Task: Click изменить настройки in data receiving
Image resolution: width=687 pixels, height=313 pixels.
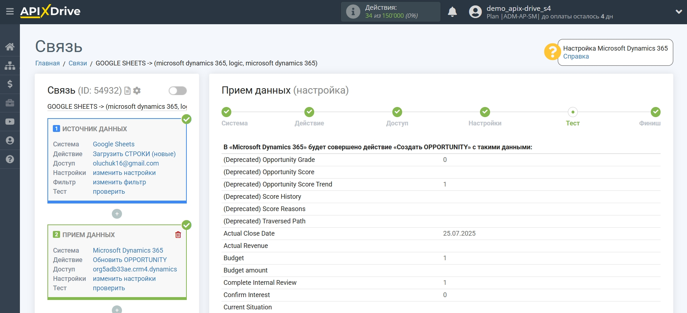Action: coord(124,279)
